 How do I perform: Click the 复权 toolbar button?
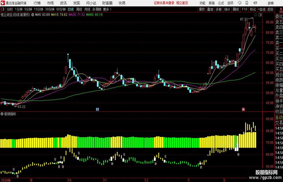coord(202,9)
